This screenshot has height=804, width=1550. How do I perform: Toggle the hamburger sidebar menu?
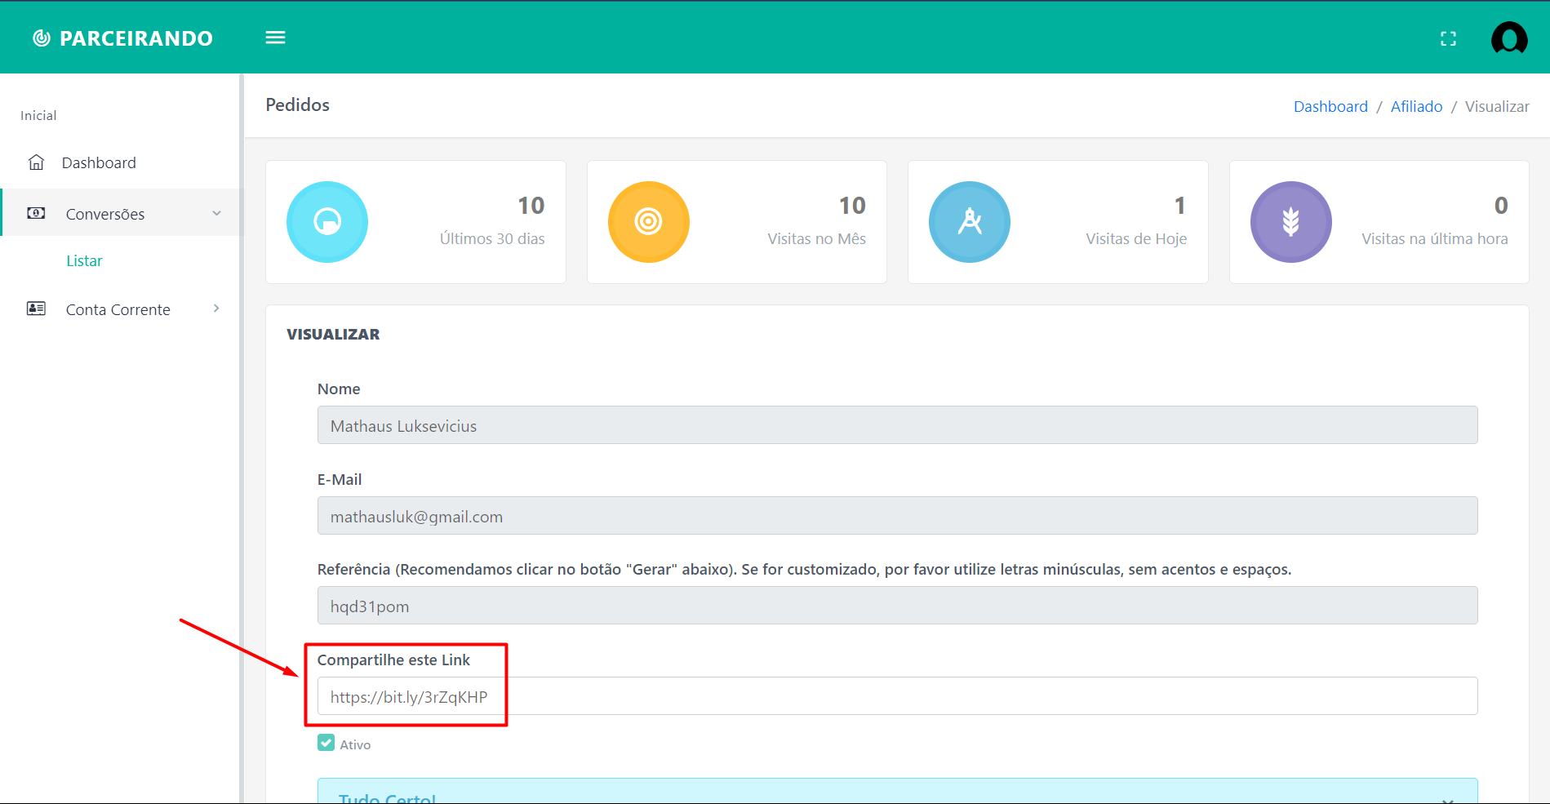(275, 38)
